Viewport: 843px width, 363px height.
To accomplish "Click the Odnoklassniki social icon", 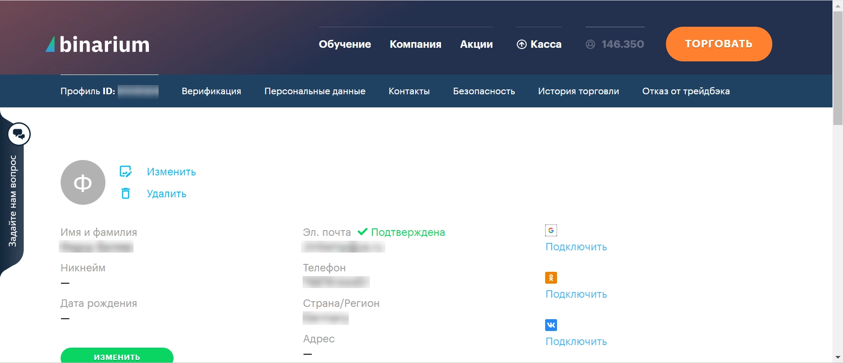I will click(x=551, y=278).
